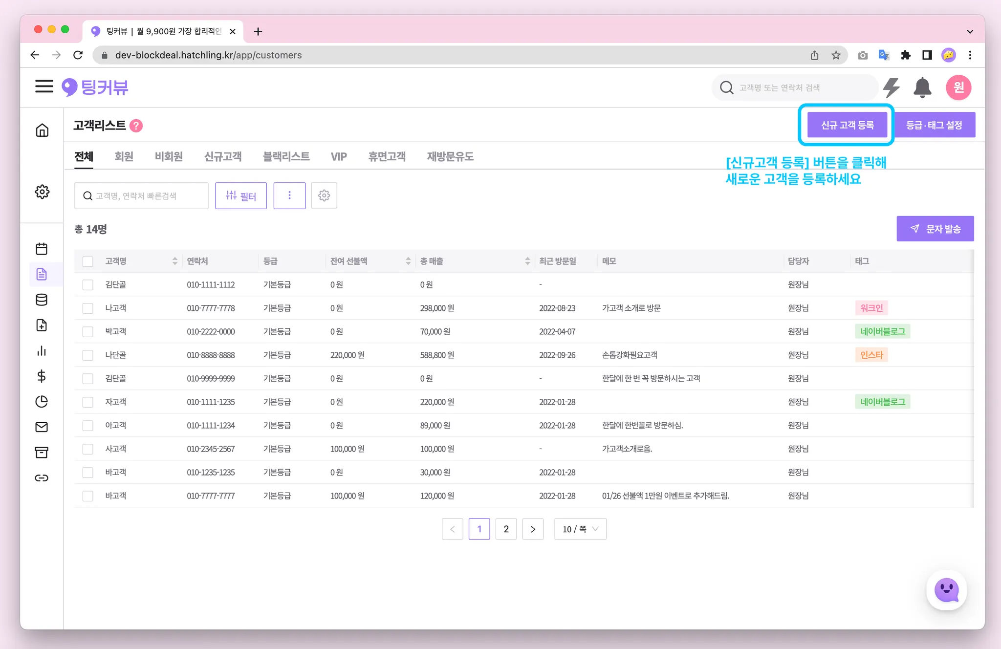Screen dimensions: 1001x649
Task: Toggle the select-all header checkbox
Action: (x=88, y=261)
